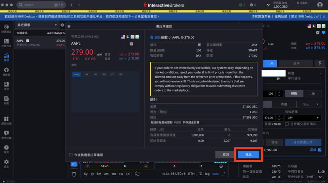Open 關於IBKR Desktop link
The height and width of the screenshot is (183, 328).
(304, 16)
